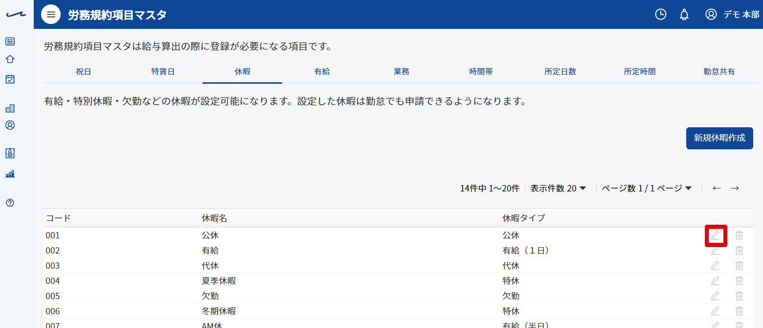Switch to the 所定日数 tab

(x=561, y=71)
